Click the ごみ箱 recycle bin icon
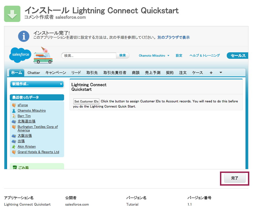 pos(15,167)
